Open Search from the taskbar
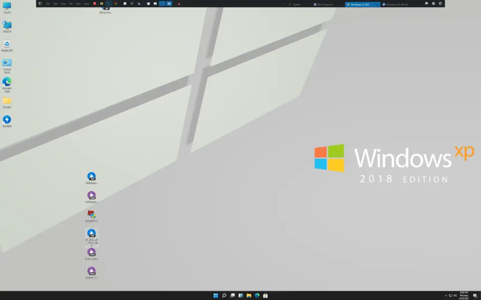 pos(224,295)
